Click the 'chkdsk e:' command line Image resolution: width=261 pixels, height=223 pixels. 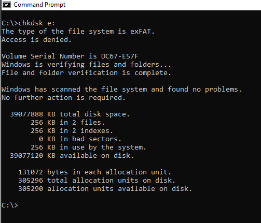(28, 23)
